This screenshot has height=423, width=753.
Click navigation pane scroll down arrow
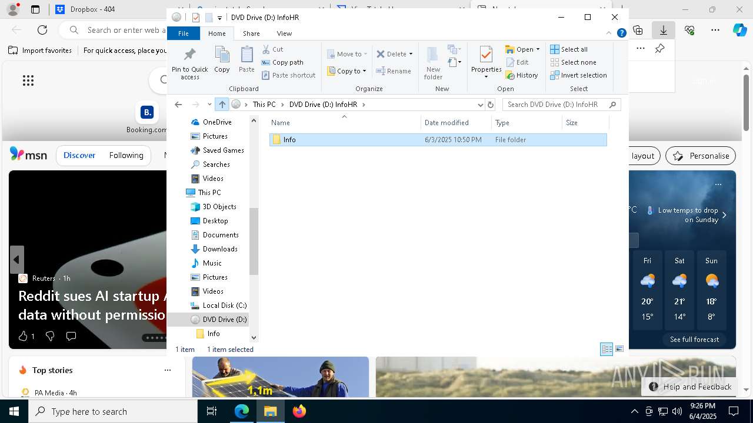point(254,338)
